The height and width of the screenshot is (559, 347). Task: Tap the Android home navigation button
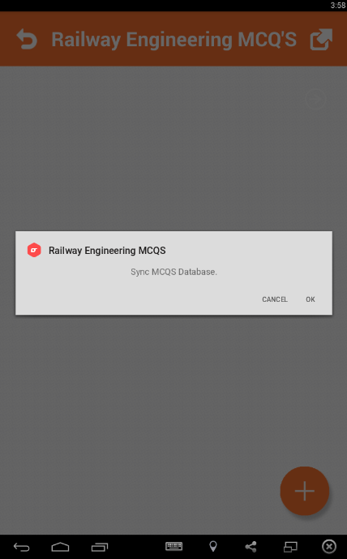click(60, 547)
